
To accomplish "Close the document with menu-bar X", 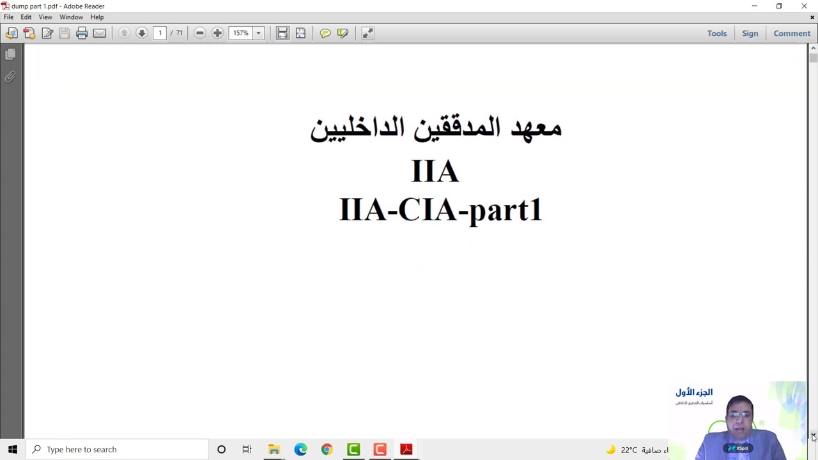I will [812, 17].
